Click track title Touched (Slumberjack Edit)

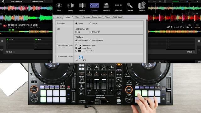coord(23,25)
